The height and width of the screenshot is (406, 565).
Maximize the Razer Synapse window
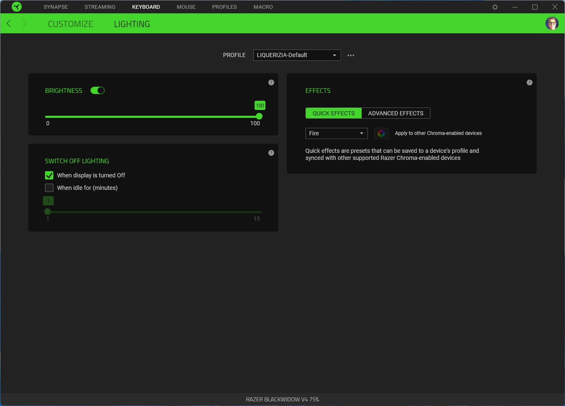tap(535, 7)
